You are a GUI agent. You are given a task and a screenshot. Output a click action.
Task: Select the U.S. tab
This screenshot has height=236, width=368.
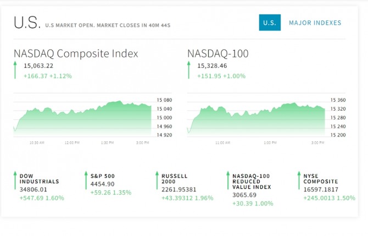pos(269,23)
